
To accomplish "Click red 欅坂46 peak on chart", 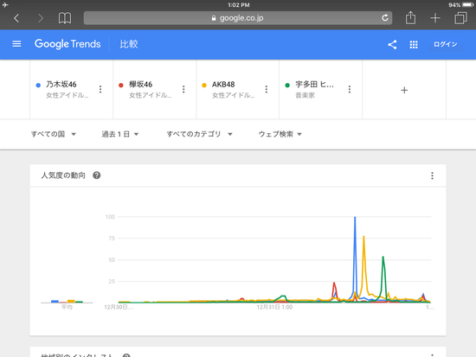I will (334, 284).
